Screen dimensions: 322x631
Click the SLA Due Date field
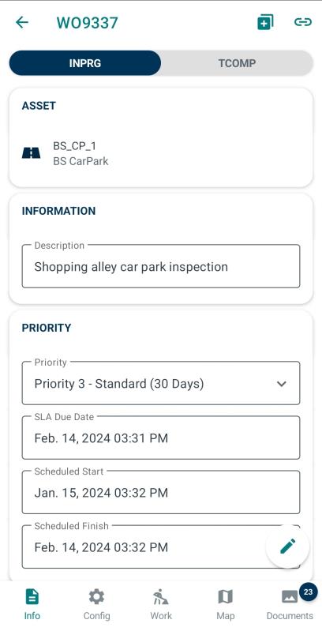161,438
